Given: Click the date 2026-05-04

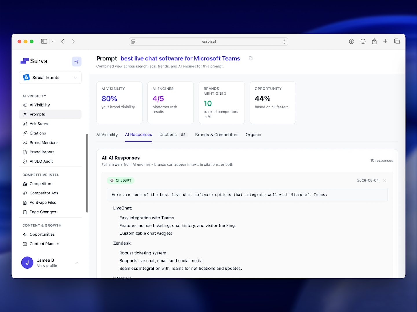Looking at the screenshot, I should pos(368,181).
